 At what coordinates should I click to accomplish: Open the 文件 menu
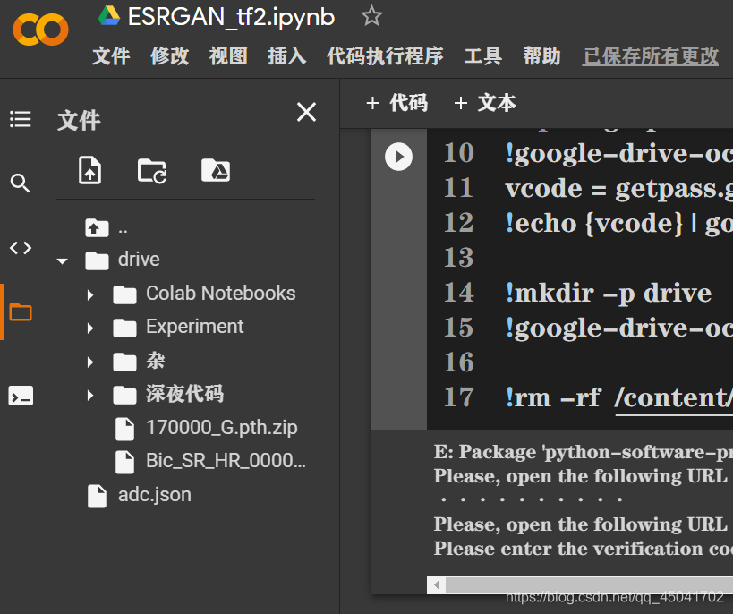tap(111, 56)
